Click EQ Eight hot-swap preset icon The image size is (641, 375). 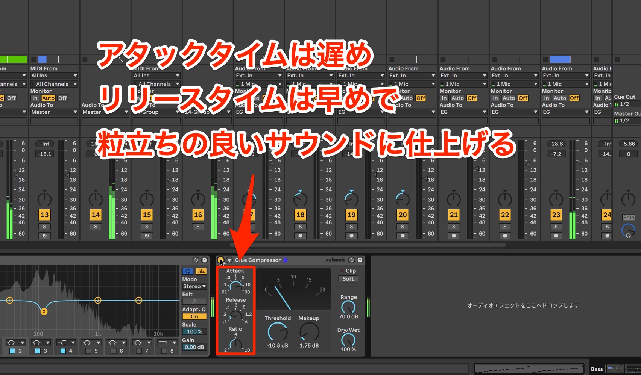tap(196, 260)
